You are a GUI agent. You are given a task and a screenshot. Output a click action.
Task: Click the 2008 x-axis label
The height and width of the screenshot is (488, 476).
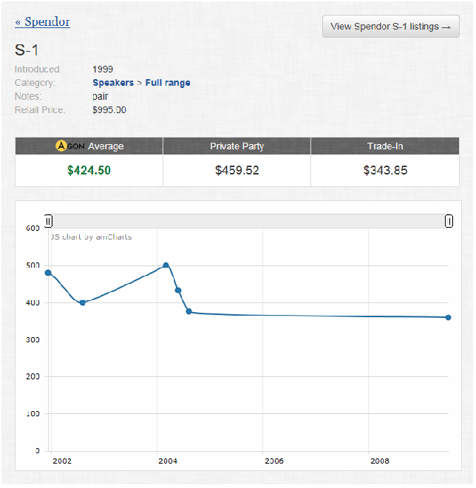(x=380, y=461)
